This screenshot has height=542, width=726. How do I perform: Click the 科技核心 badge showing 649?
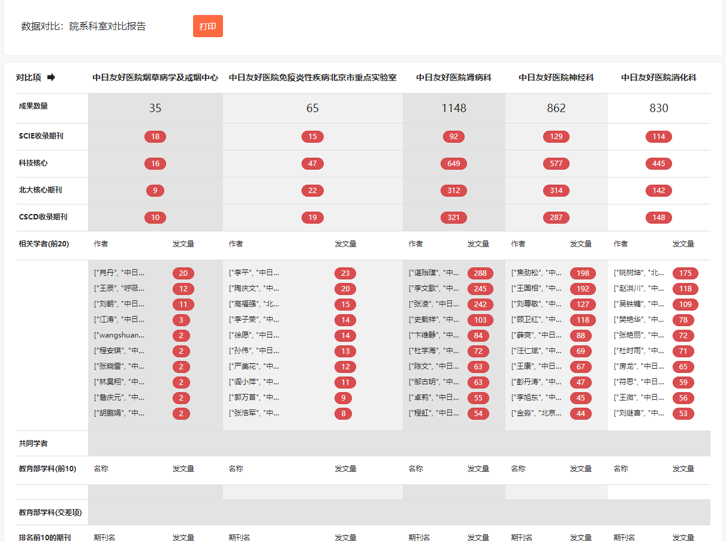[454, 164]
